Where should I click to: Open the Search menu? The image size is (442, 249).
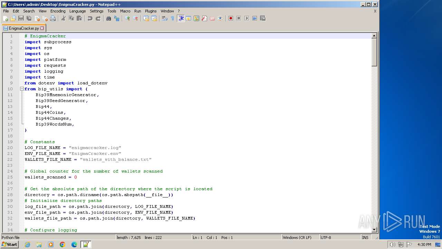pos(29,11)
